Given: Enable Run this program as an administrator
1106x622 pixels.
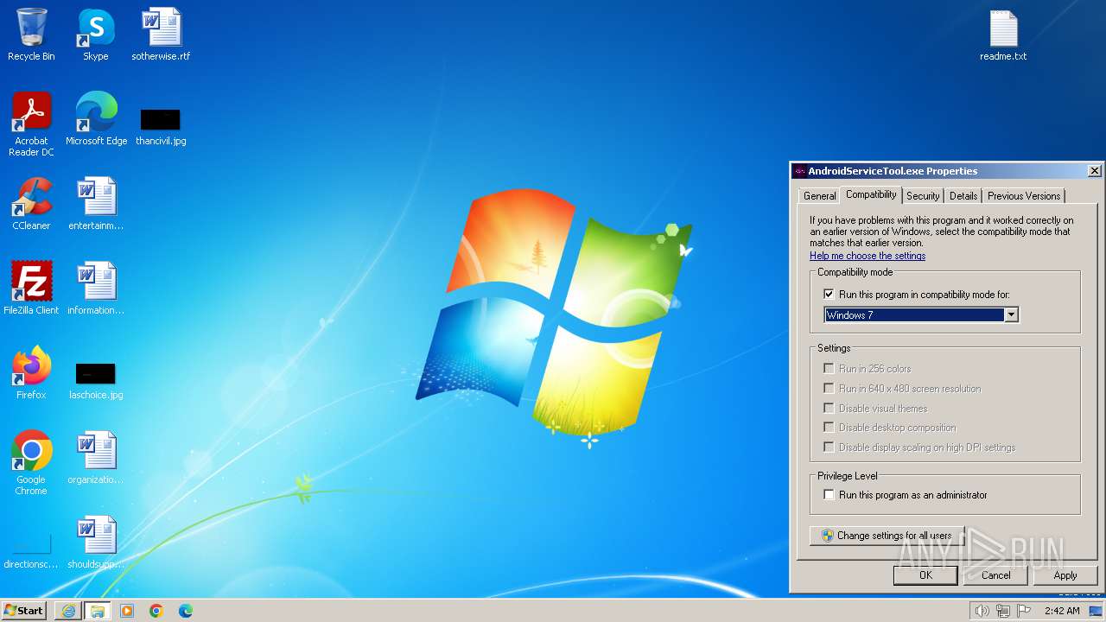Looking at the screenshot, I should (829, 495).
